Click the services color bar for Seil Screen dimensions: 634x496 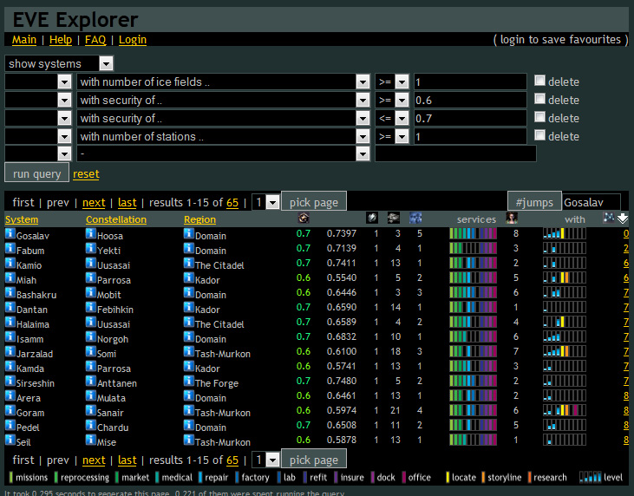coord(473,441)
